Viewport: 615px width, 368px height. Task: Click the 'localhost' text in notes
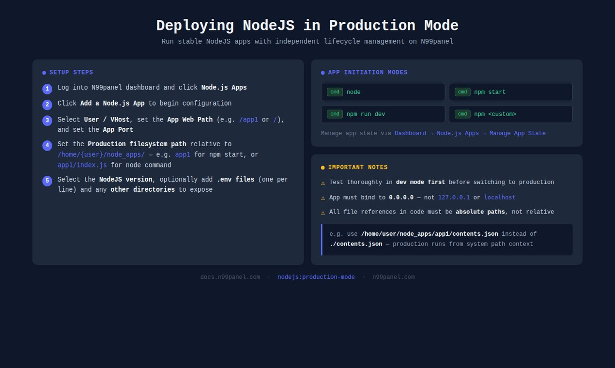coord(500,198)
